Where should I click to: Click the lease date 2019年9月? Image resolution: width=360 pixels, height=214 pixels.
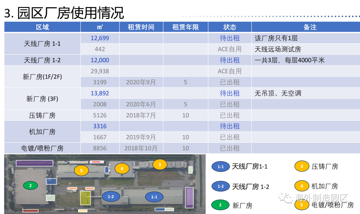(x=141, y=137)
